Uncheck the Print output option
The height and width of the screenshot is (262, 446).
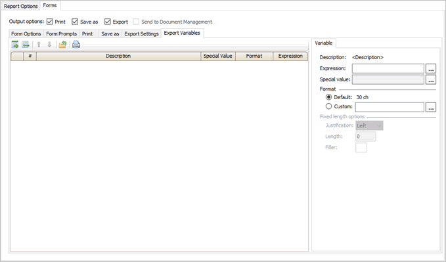pos(50,22)
